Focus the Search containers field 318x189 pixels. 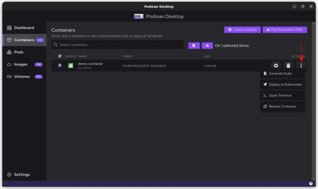click(x=117, y=45)
